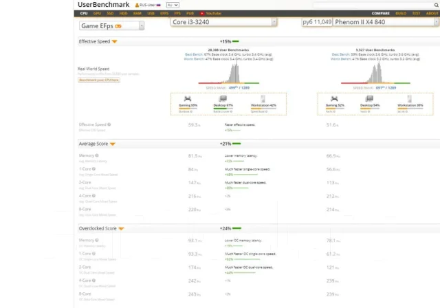Open the BUILD menu item
The image size is (440, 308).
point(401,13)
